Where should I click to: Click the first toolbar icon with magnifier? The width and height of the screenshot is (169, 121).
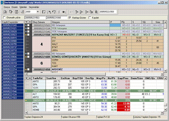[x=5, y=12]
